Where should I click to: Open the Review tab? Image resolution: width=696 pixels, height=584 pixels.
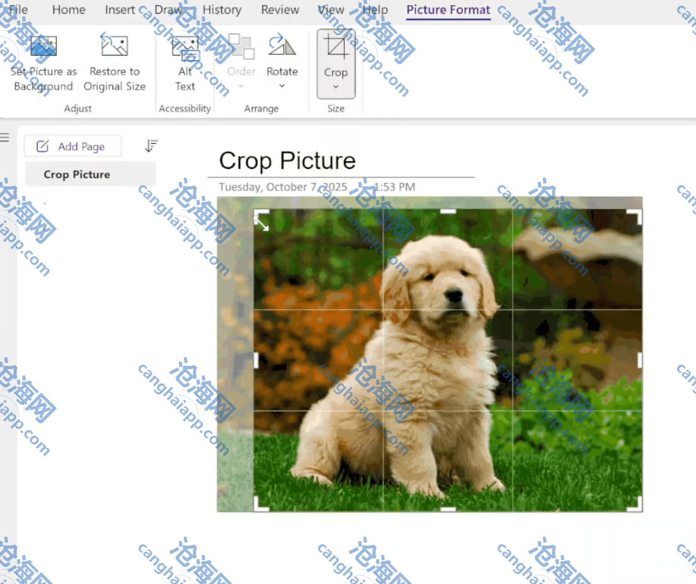click(x=280, y=10)
